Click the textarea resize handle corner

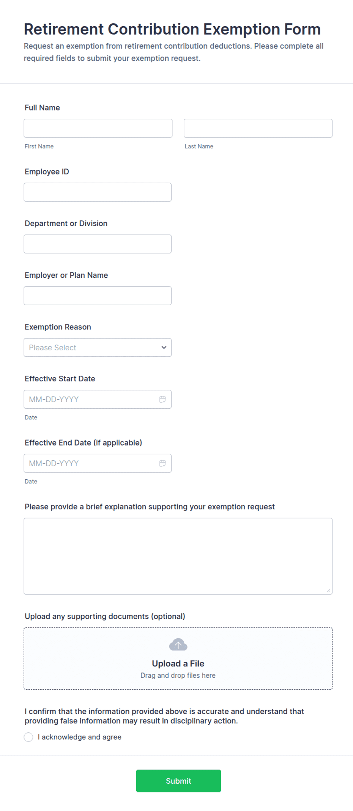(x=328, y=591)
